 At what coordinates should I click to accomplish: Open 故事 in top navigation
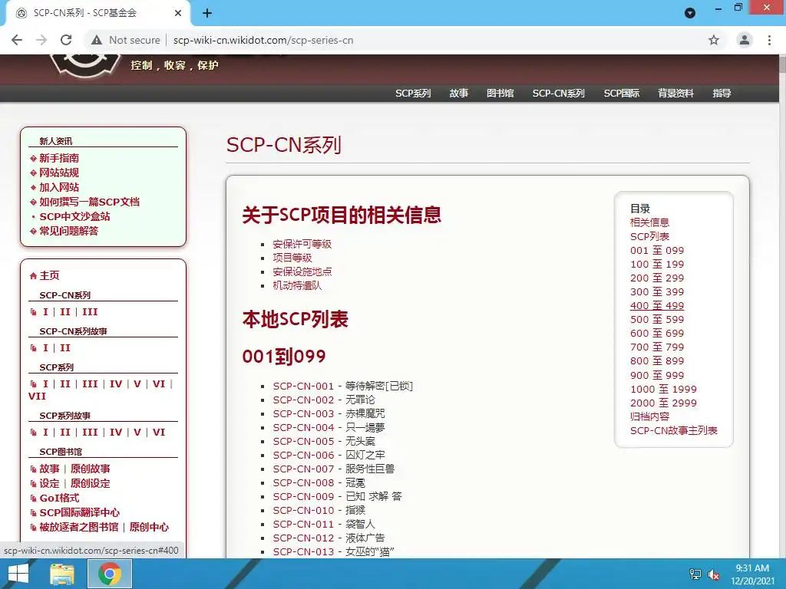point(459,93)
